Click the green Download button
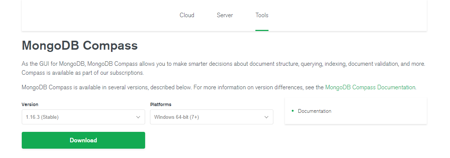Image resolution: width=450 pixels, height=158 pixels. point(83,140)
